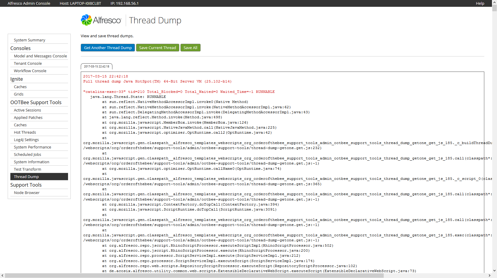Click the Ignite section heading
497x278 pixels.
[x=17, y=79]
